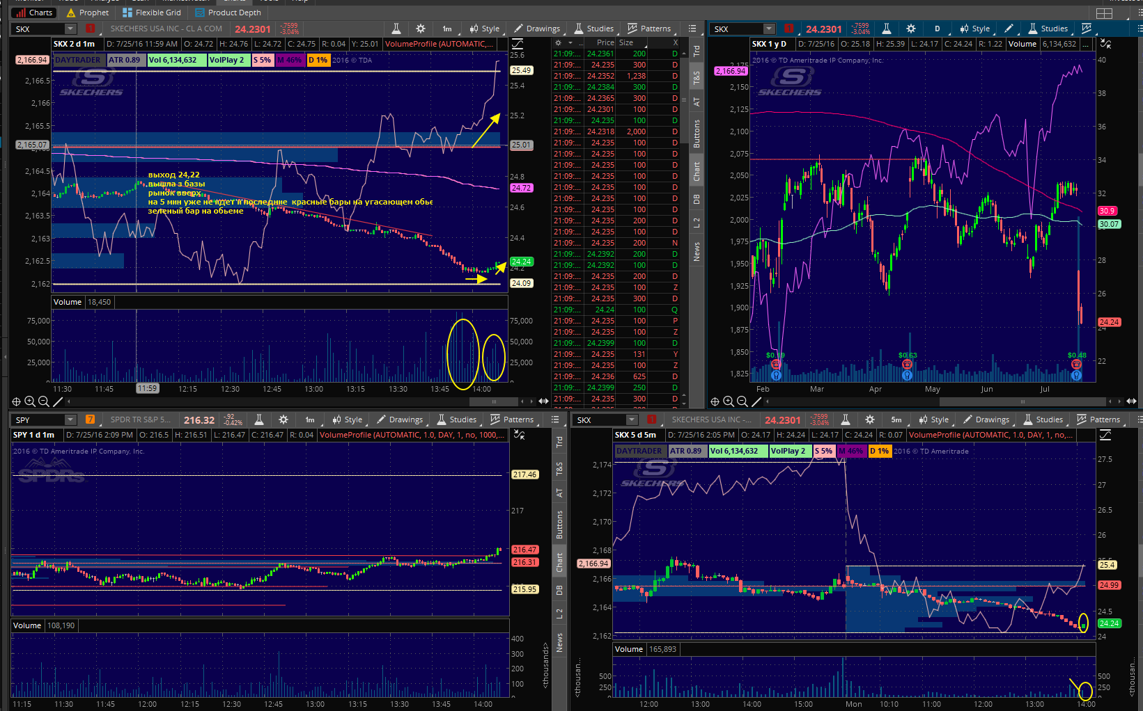This screenshot has width=1143, height=711.
Task: Toggle Buttons side tab of top-left chart
Action: [x=697, y=133]
